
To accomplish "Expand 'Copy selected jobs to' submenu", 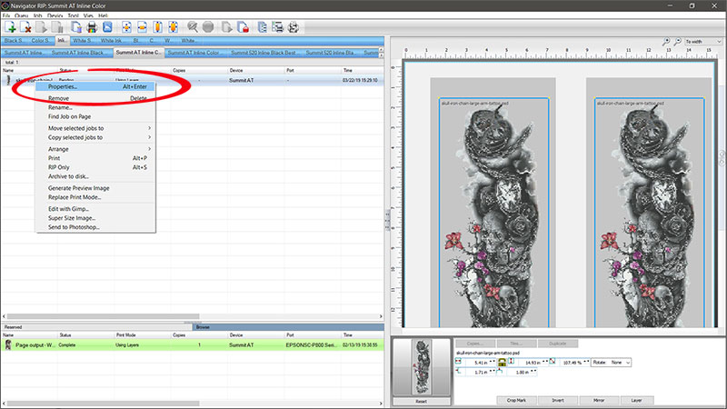I will click(96, 138).
